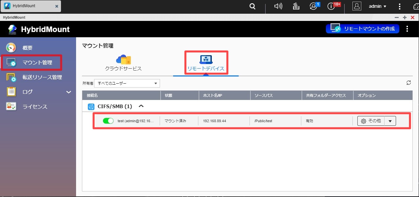Open the external devices icon with badge 1
The height and width of the screenshot is (197, 419).
[314, 6]
